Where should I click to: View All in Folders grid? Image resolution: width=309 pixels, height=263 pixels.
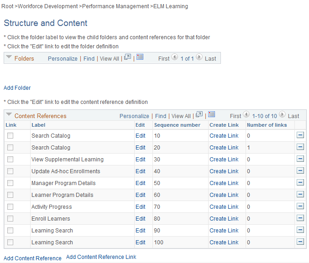[110, 59]
